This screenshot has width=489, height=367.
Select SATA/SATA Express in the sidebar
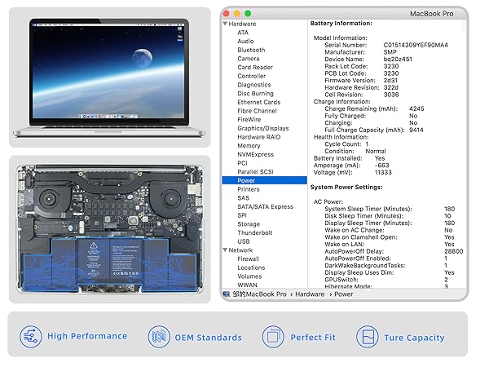click(x=266, y=206)
